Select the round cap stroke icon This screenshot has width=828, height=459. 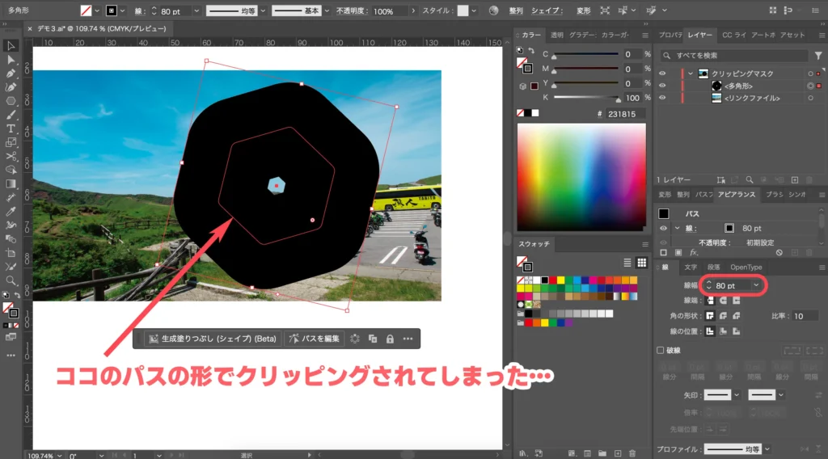coord(723,300)
